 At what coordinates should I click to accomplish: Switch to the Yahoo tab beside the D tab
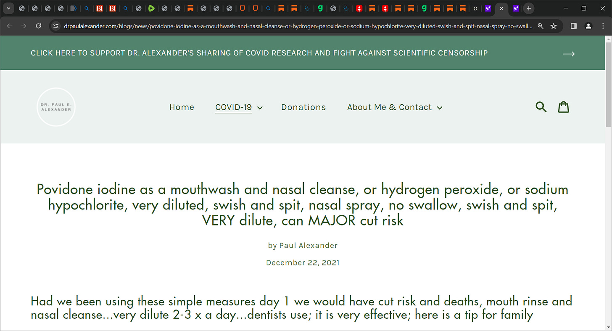[x=488, y=8]
